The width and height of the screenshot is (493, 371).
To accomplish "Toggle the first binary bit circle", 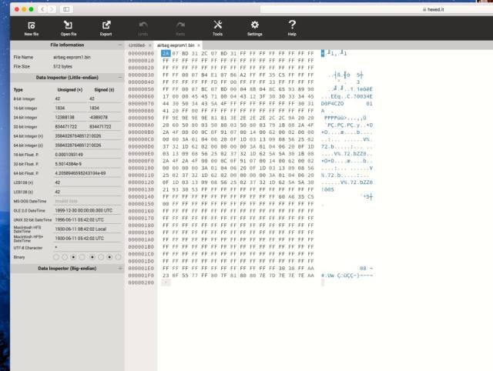I will (x=55, y=257).
